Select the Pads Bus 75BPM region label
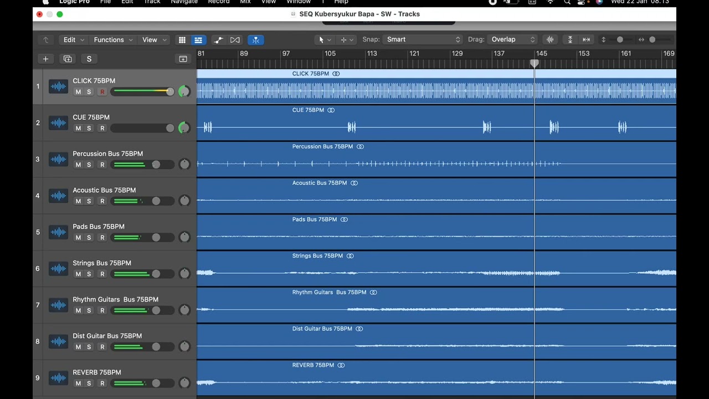Screen dimensions: 709x399 (315, 219)
